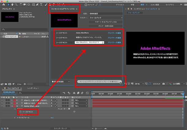The width and height of the screenshot is (187, 130).
Task: Click the 32 bpc color depth button
Action: pyautogui.click(x=19, y=84)
